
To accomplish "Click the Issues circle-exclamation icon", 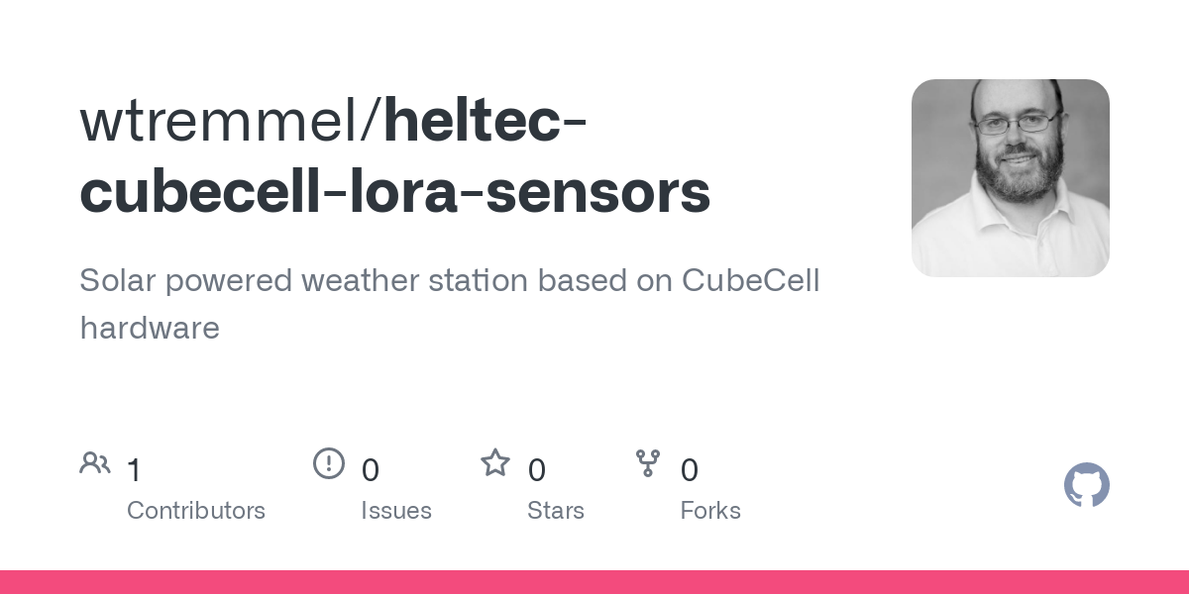I will (329, 462).
